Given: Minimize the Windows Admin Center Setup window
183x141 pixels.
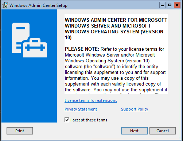Looking at the screenshot, I should [x=163, y=5].
